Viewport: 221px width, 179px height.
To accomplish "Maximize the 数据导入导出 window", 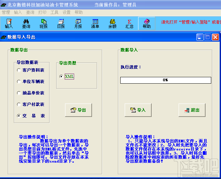I will [x=208, y=37].
